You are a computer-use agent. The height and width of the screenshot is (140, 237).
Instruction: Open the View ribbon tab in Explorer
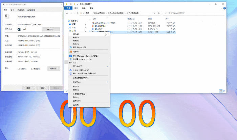(x=91, y=8)
